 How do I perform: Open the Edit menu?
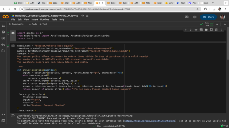[20, 20]
